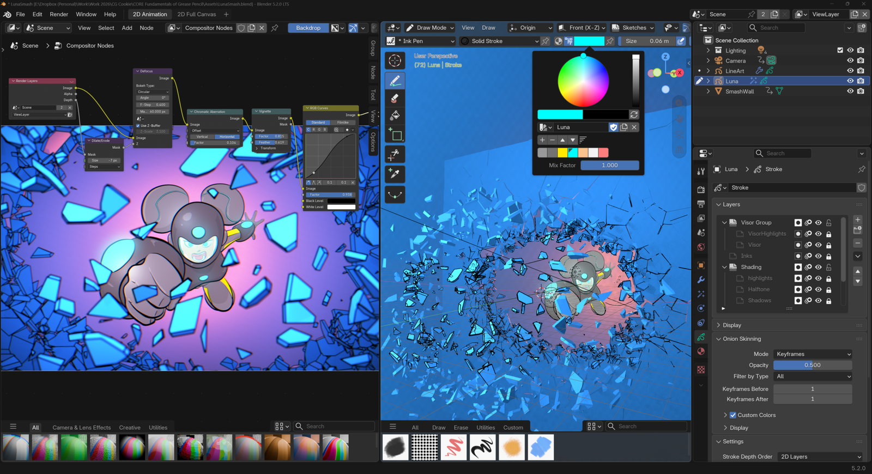
Task: Open the Origin stroke placement dropdown
Action: [530, 28]
